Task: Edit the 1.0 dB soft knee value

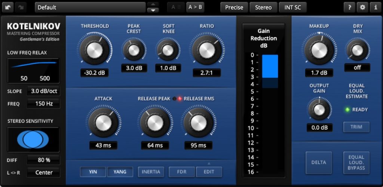Action: (x=168, y=68)
